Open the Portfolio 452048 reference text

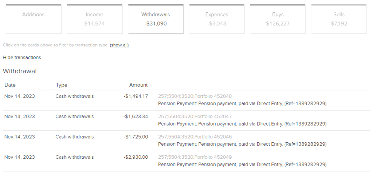[x=195, y=96]
